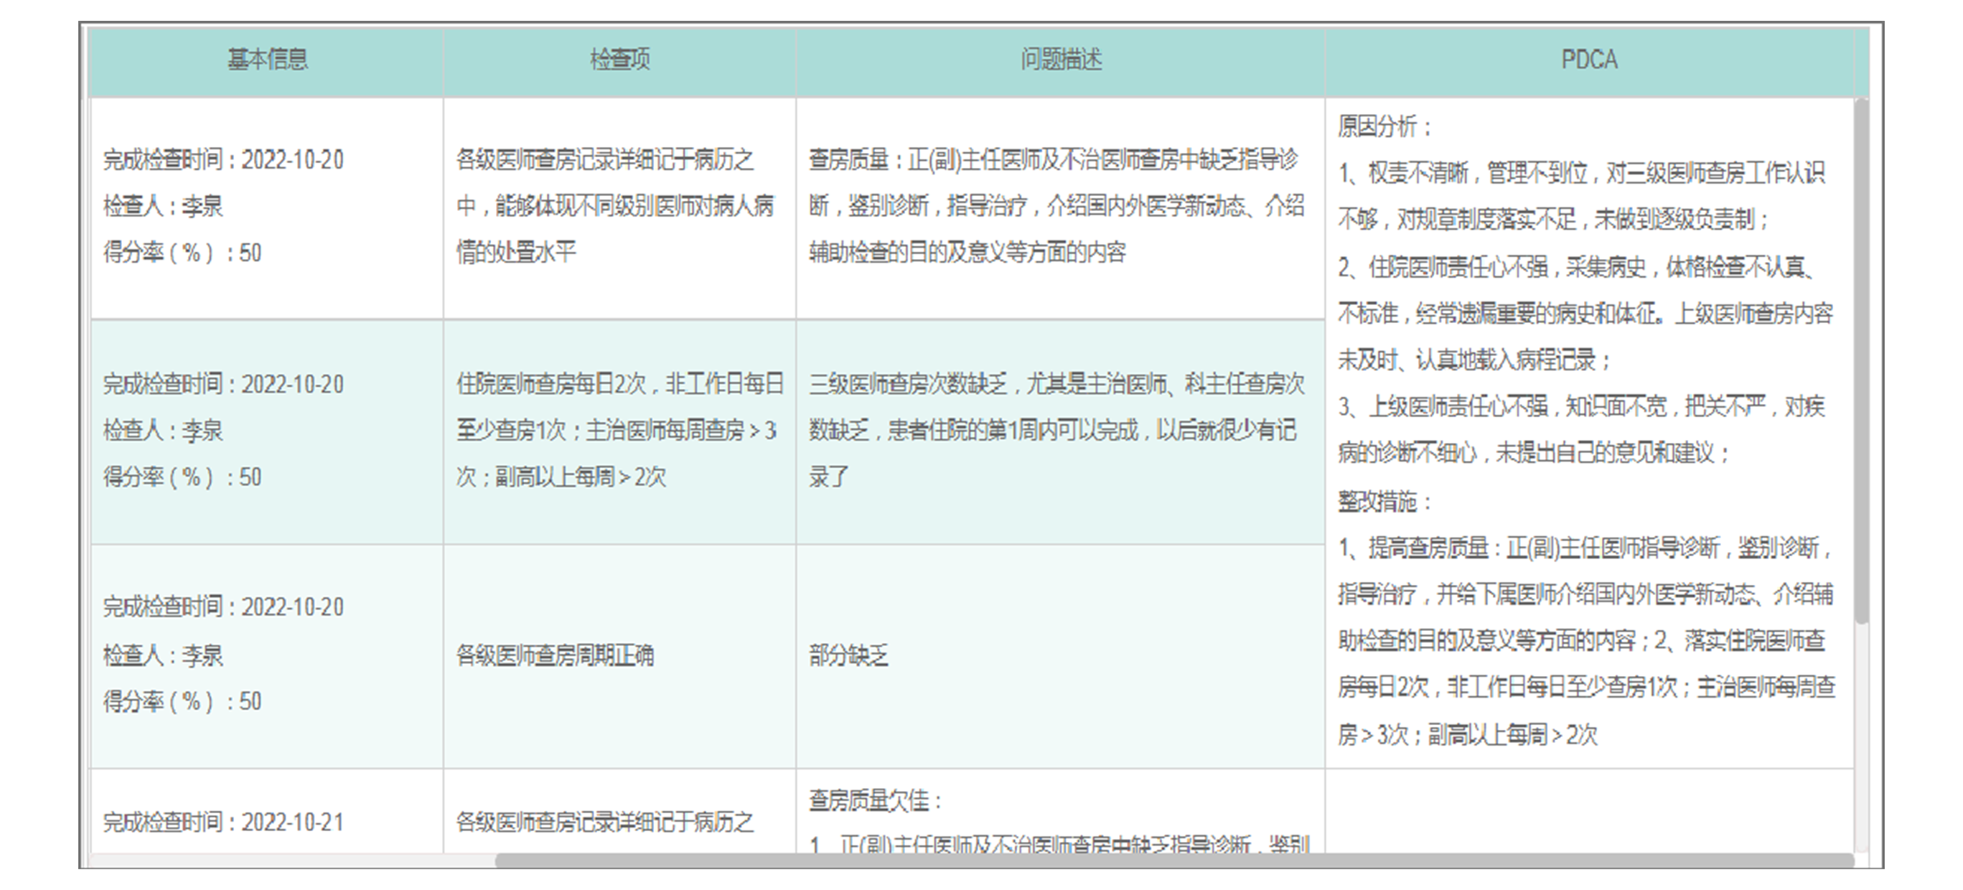Click the 检查项 column header
The height and width of the screenshot is (890, 1963).
(x=619, y=60)
